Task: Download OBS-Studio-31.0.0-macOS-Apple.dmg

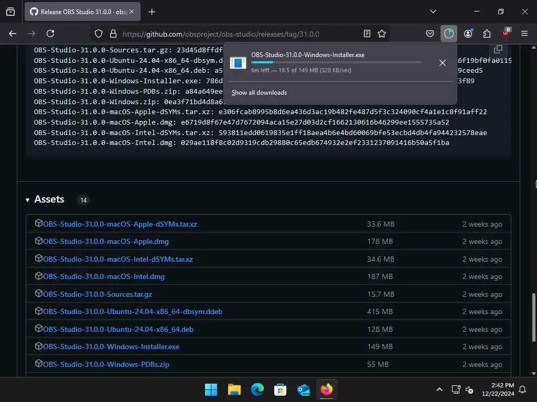Action: (106, 242)
